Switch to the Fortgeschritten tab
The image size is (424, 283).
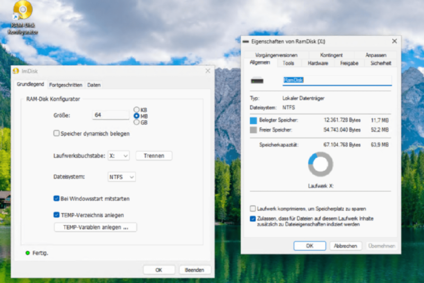[x=66, y=85]
